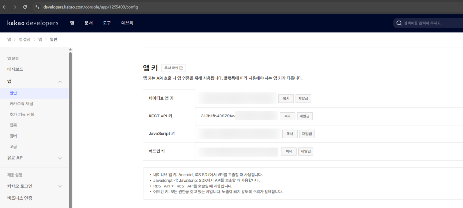Open 대시보드 in the sidebar

[15, 69]
